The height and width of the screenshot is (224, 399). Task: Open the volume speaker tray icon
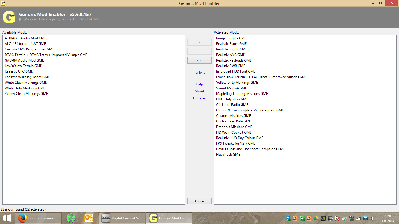[x=372, y=218]
